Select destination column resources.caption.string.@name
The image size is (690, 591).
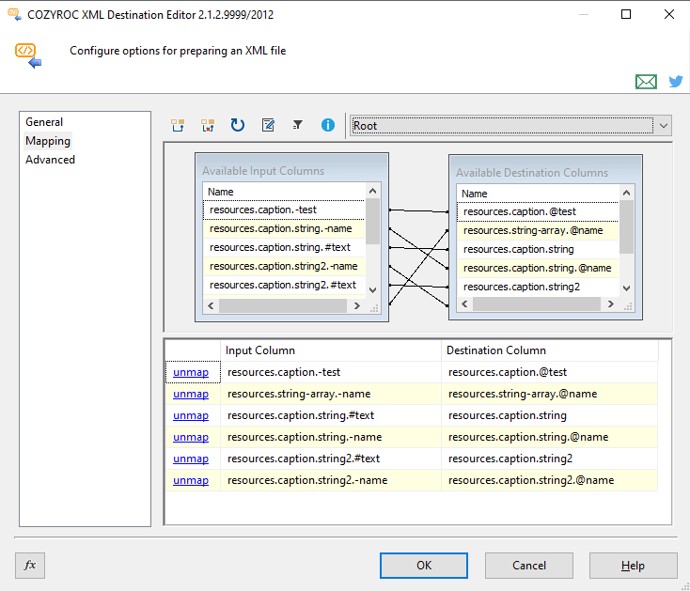pyautogui.click(x=538, y=268)
